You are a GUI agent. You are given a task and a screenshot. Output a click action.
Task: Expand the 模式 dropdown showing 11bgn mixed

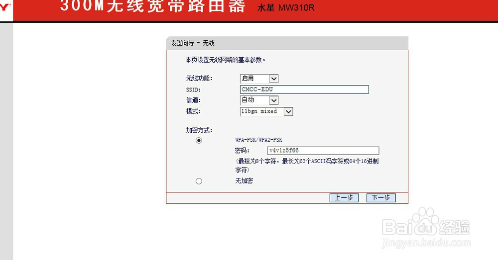[266, 112]
